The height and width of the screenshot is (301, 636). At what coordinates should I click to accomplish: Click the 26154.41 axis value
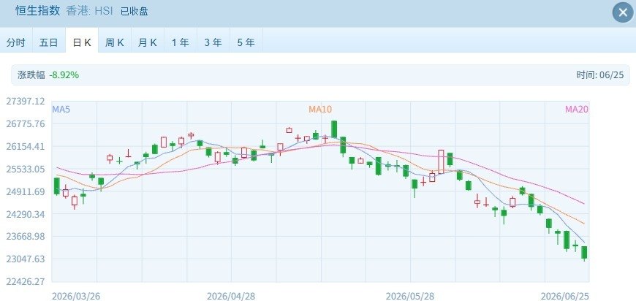pyautogui.click(x=25, y=146)
